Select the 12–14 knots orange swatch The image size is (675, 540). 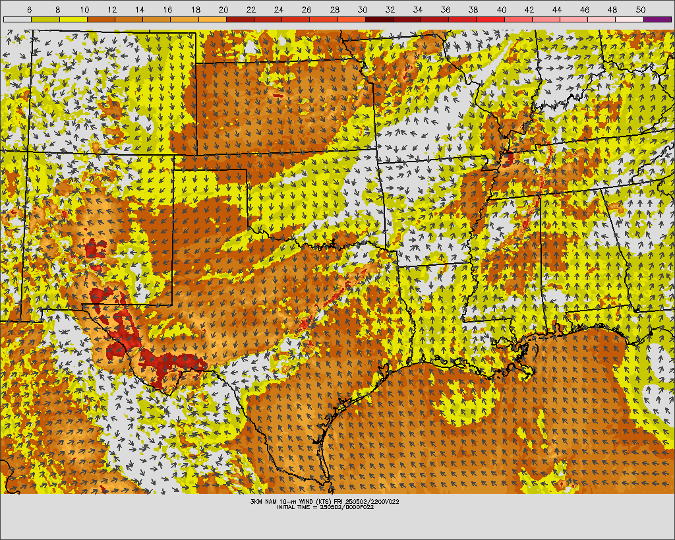point(129,19)
